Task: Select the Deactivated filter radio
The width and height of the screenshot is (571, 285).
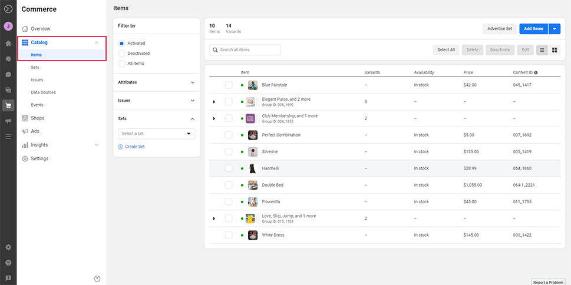Action: [x=121, y=54]
